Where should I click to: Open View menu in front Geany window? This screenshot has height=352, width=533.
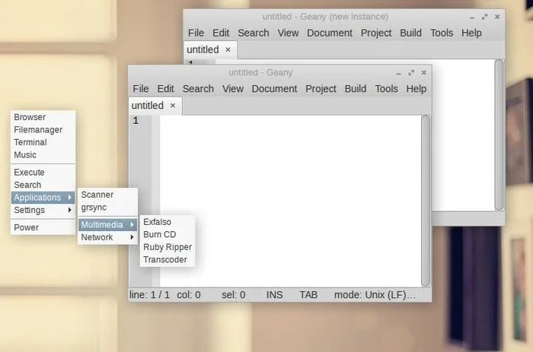233,89
